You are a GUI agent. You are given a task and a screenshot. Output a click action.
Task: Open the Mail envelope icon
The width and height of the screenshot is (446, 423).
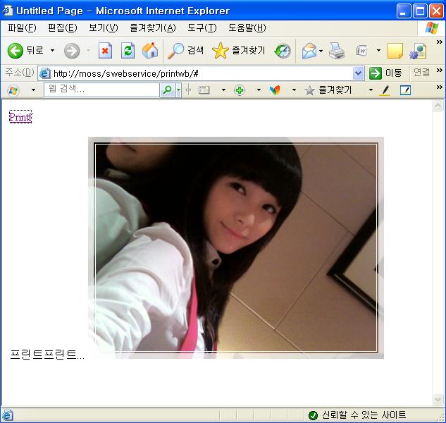tap(309, 51)
